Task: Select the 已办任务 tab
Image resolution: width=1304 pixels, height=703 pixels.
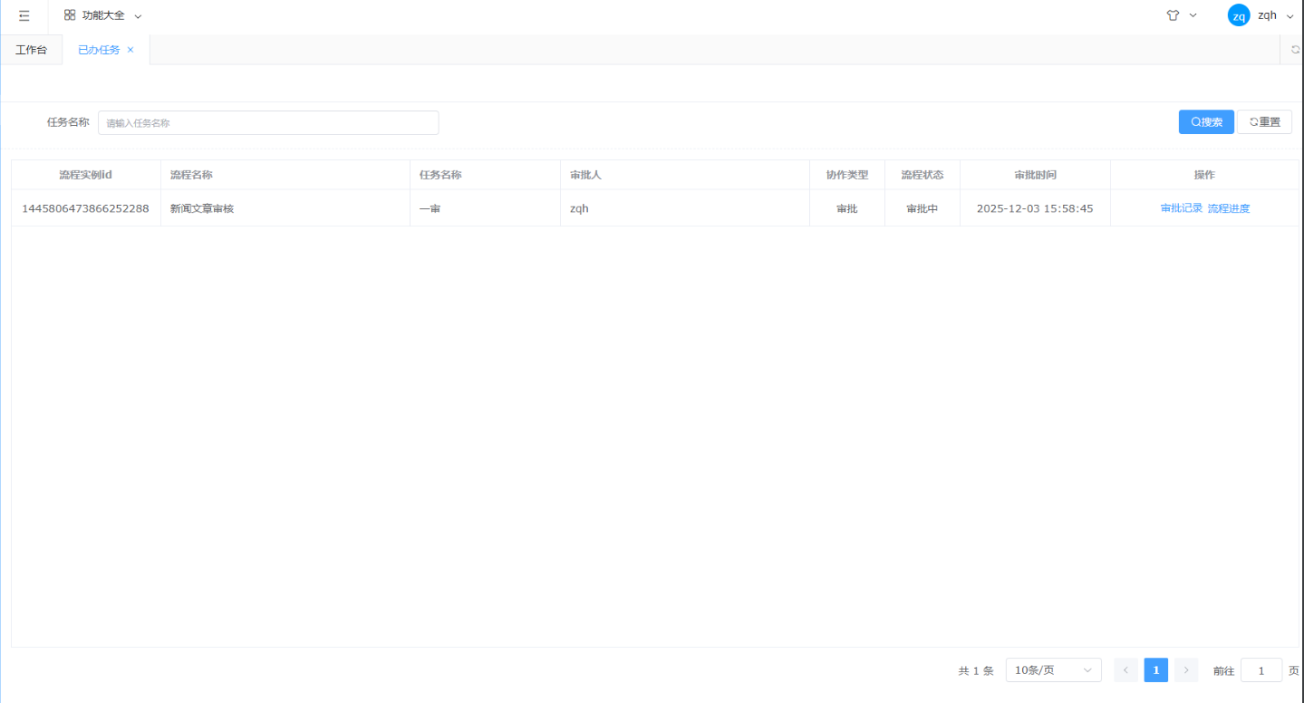Action: 99,50
